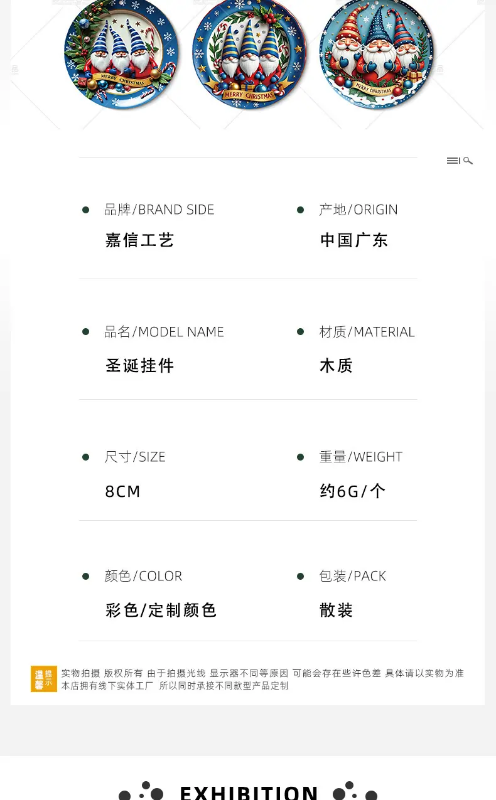Click the origin value 中国广东

(354, 240)
